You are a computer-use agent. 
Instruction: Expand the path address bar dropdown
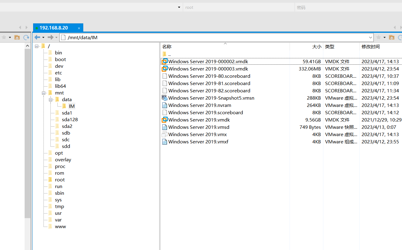[x=370, y=37]
